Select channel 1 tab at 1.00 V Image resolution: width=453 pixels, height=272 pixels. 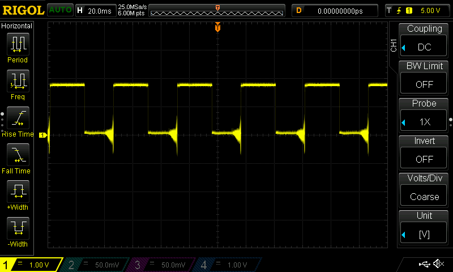pyautogui.click(x=31, y=265)
